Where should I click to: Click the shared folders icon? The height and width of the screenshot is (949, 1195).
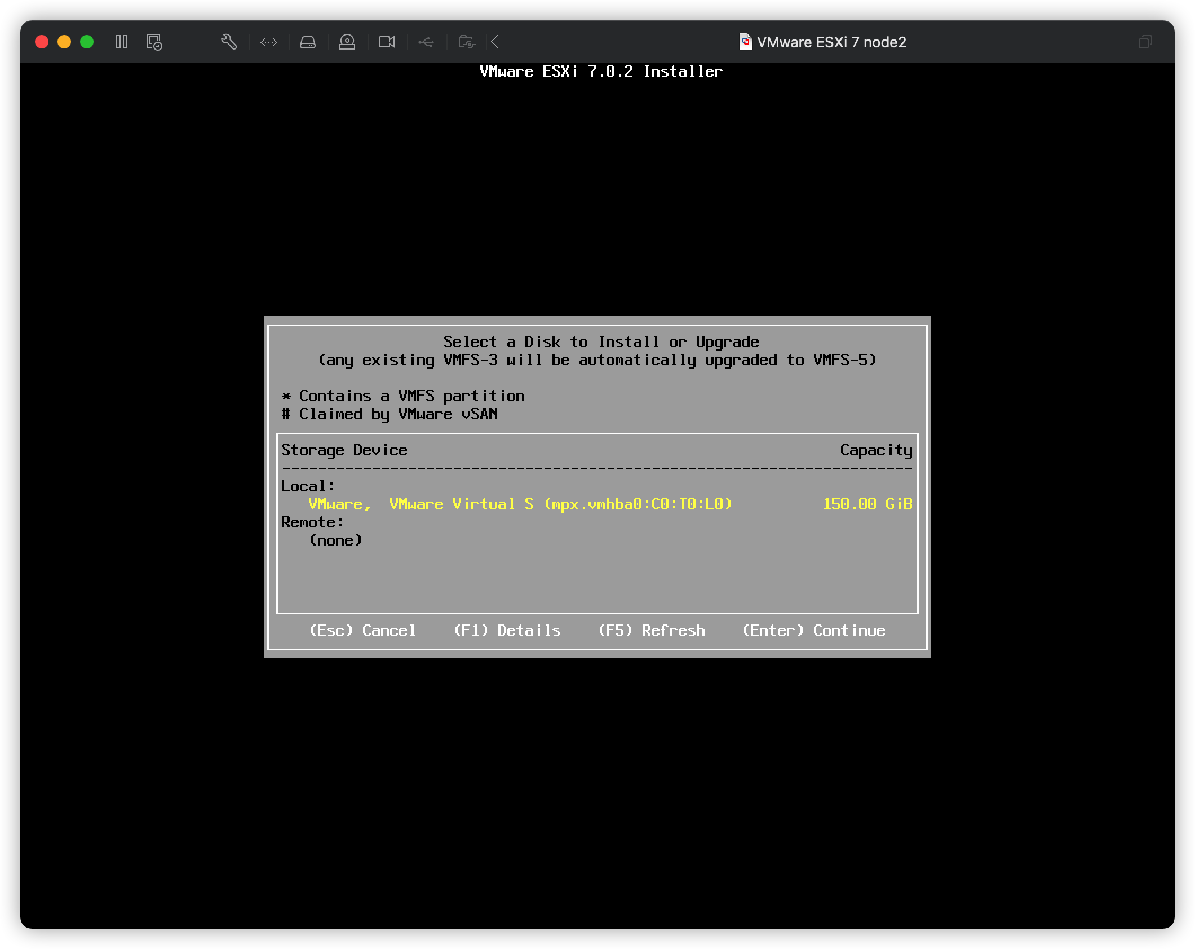(x=467, y=42)
